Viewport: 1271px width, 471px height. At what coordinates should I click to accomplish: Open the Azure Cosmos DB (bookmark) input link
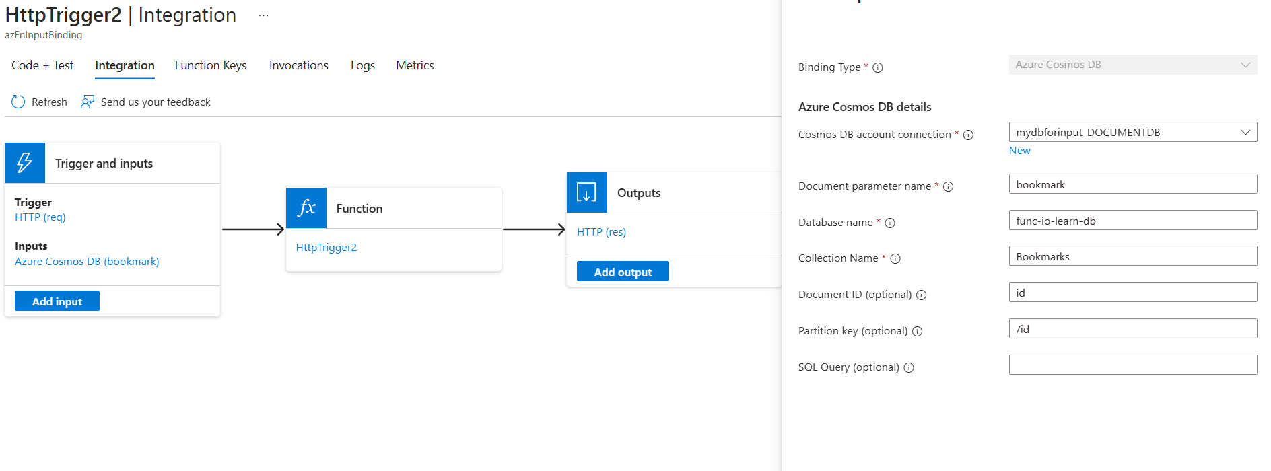pyautogui.click(x=87, y=261)
